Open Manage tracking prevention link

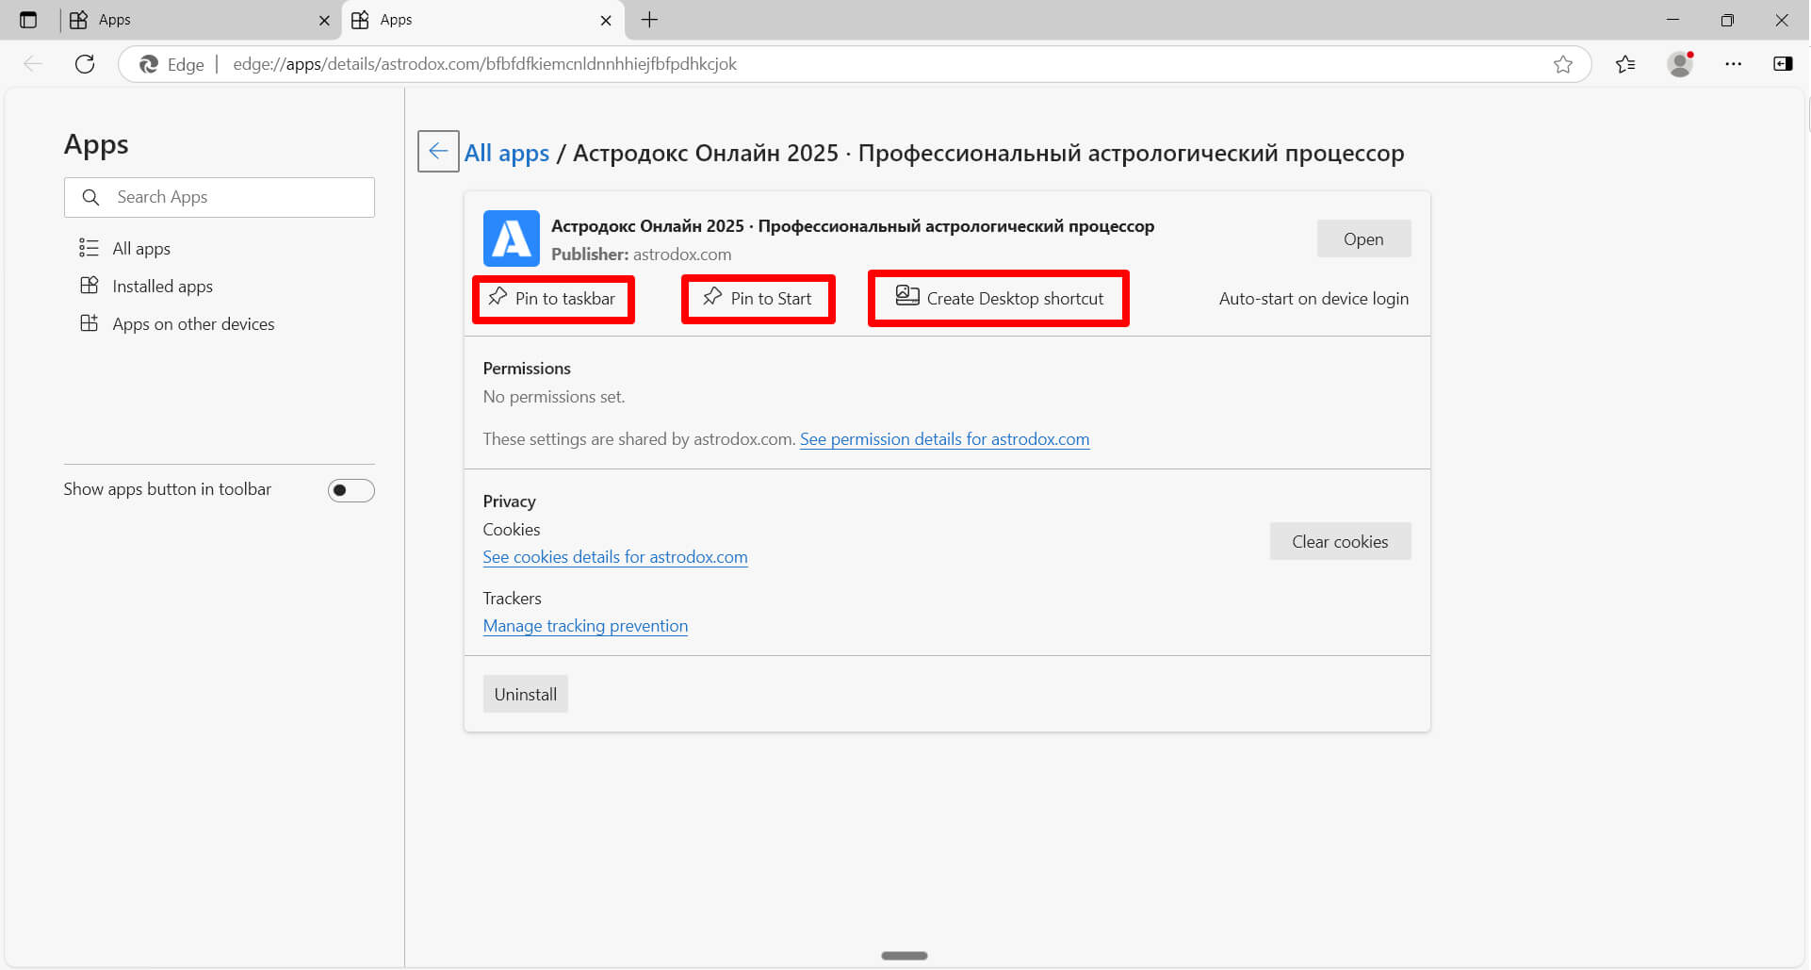coord(585,626)
